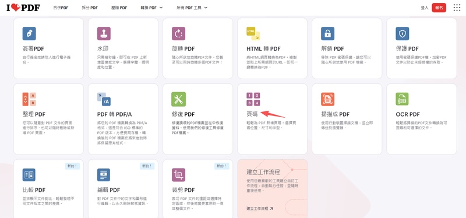The width and height of the screenshot is (466, 218).
Task: Click the 解鎖 PDF description text
Action: click(346, 60)
